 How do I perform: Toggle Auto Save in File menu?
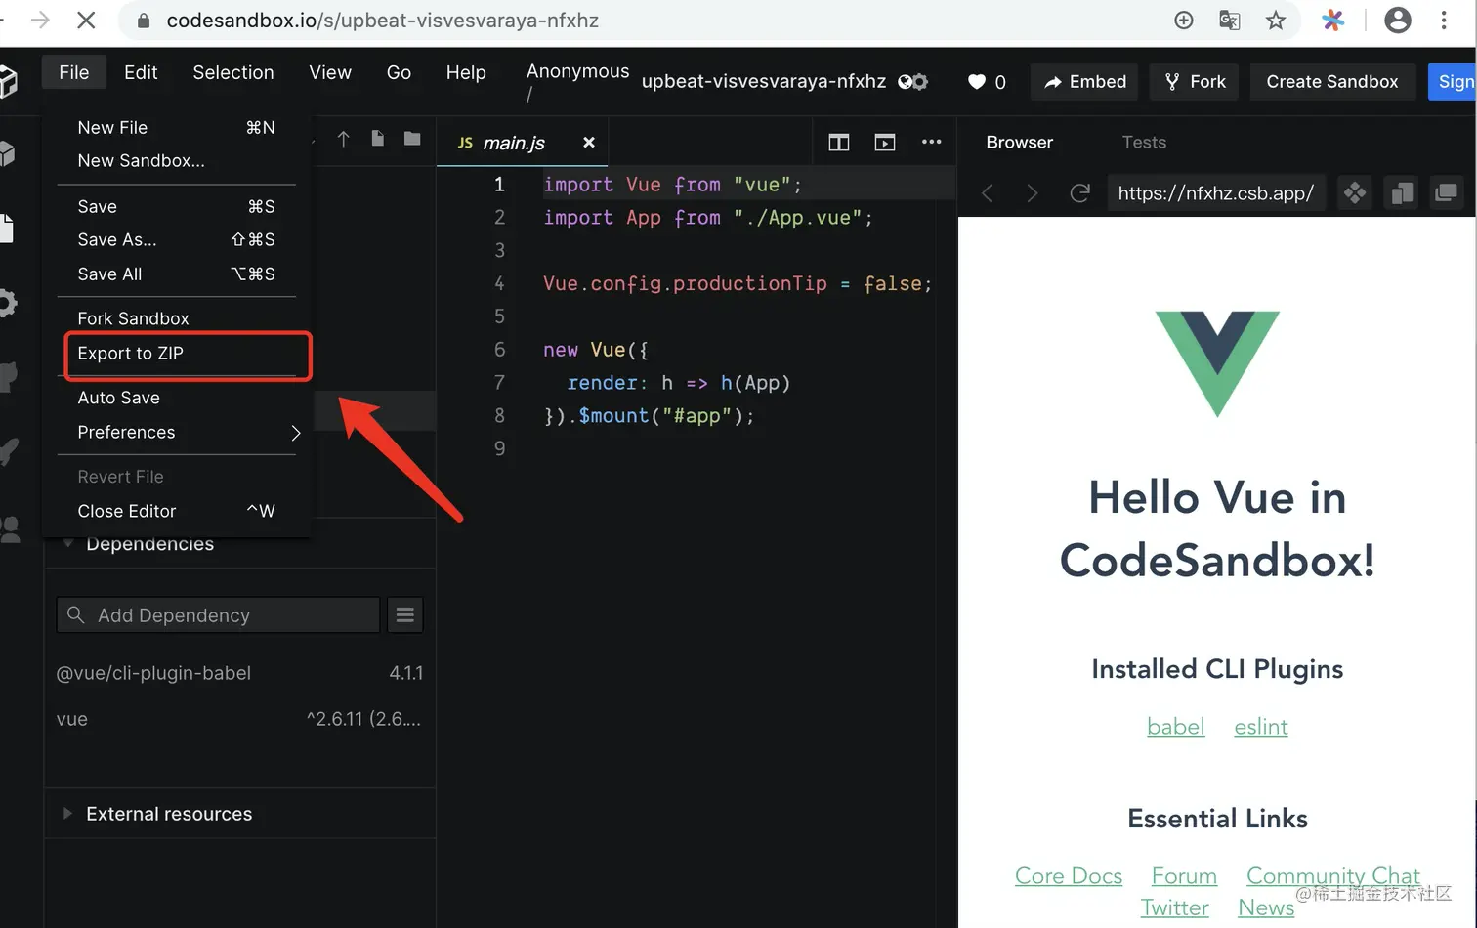pos(177,398)
